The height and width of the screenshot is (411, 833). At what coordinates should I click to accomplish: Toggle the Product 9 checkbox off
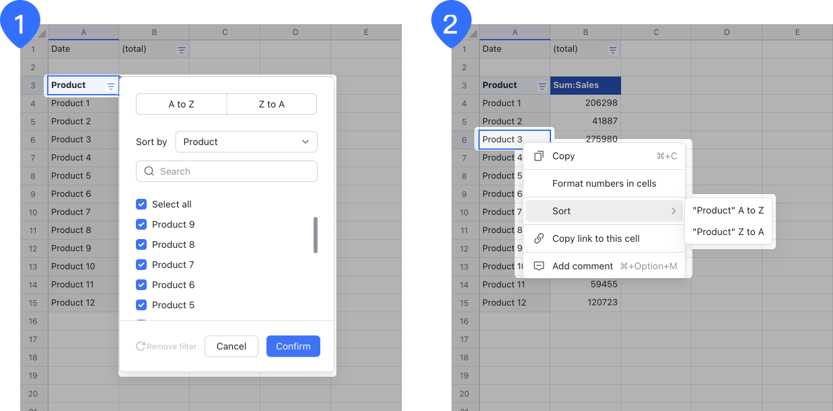142,224
